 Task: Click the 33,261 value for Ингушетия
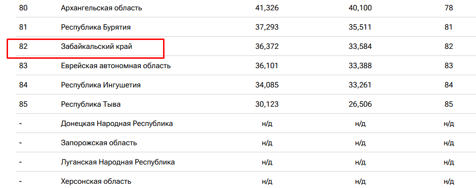click(360, 85)
